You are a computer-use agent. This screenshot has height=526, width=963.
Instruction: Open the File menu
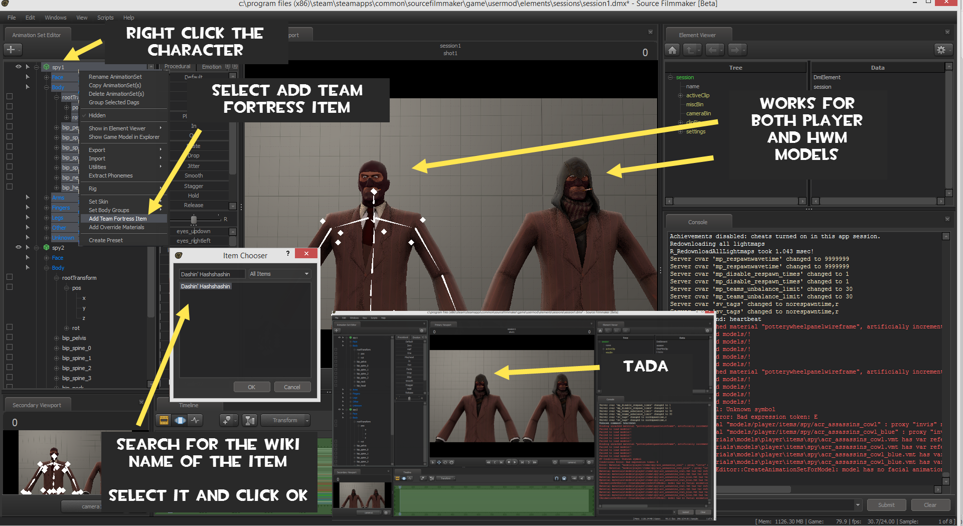[12, 18]
